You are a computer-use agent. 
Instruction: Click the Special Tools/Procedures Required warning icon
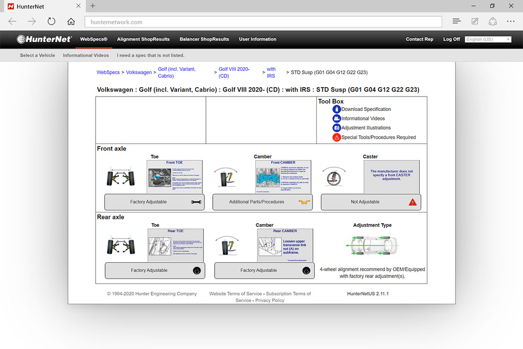tap(336, 137)
